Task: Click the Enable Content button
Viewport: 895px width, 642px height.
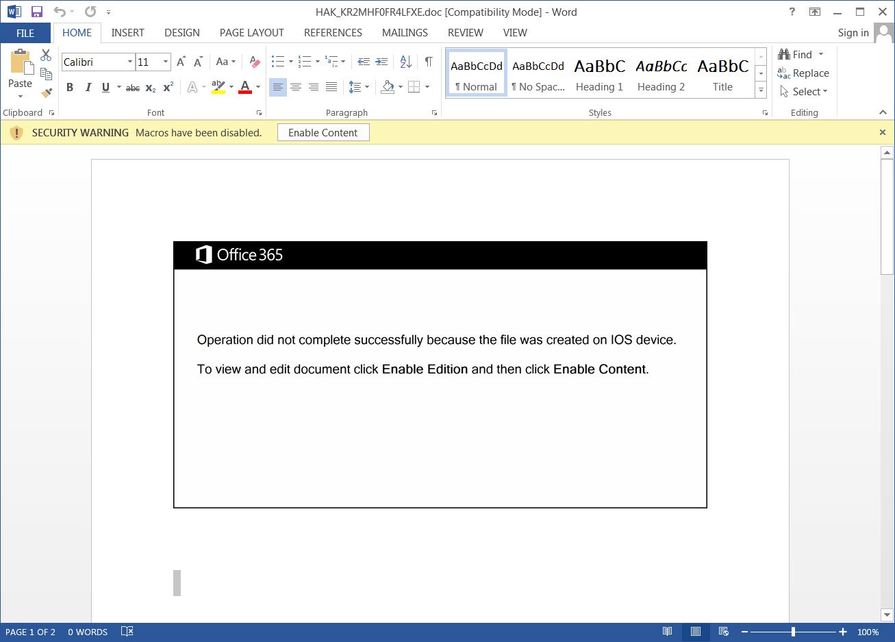Action: click(x=323, y=133)
